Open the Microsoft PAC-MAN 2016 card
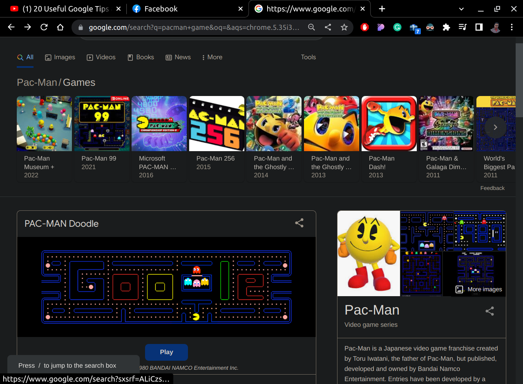 pos(159,138)
